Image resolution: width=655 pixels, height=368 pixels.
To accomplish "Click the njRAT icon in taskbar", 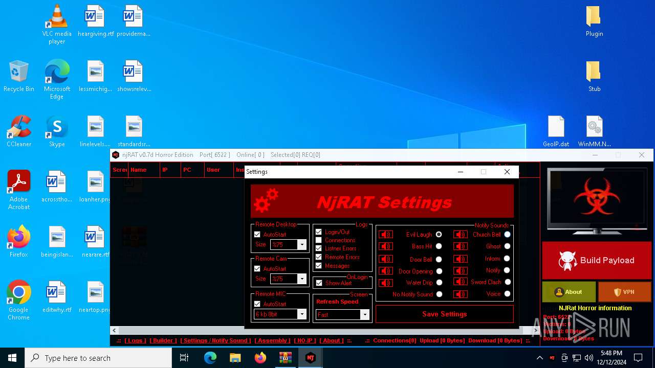I will pyautogui.click(x=310, y=358).
